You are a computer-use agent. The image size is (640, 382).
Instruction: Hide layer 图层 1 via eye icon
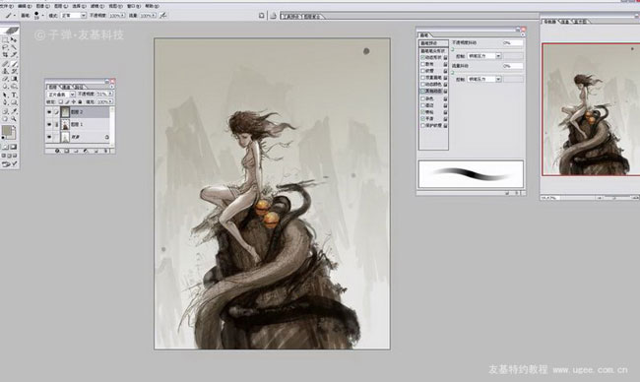pos(49,124)
